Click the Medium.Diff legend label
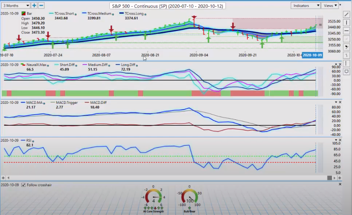The height and width of the screenshot is (215, 352). tap(98, 65)
